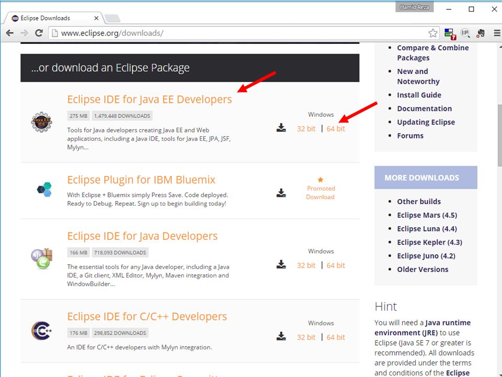
Task: Download 32 bit Java EE Developers package
Action: [x=306, y=129]
